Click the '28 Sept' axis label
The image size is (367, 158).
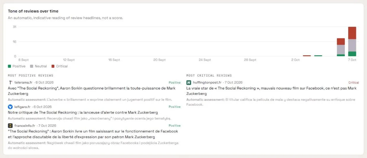tap(250, 60)
